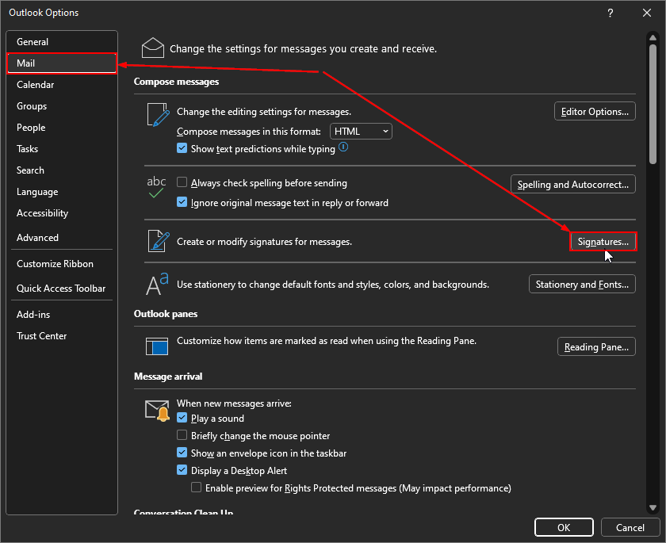Click the Compose messages section heading
Image resolution: width=666 pixels, height=543 pixels.
coord(176,82)
